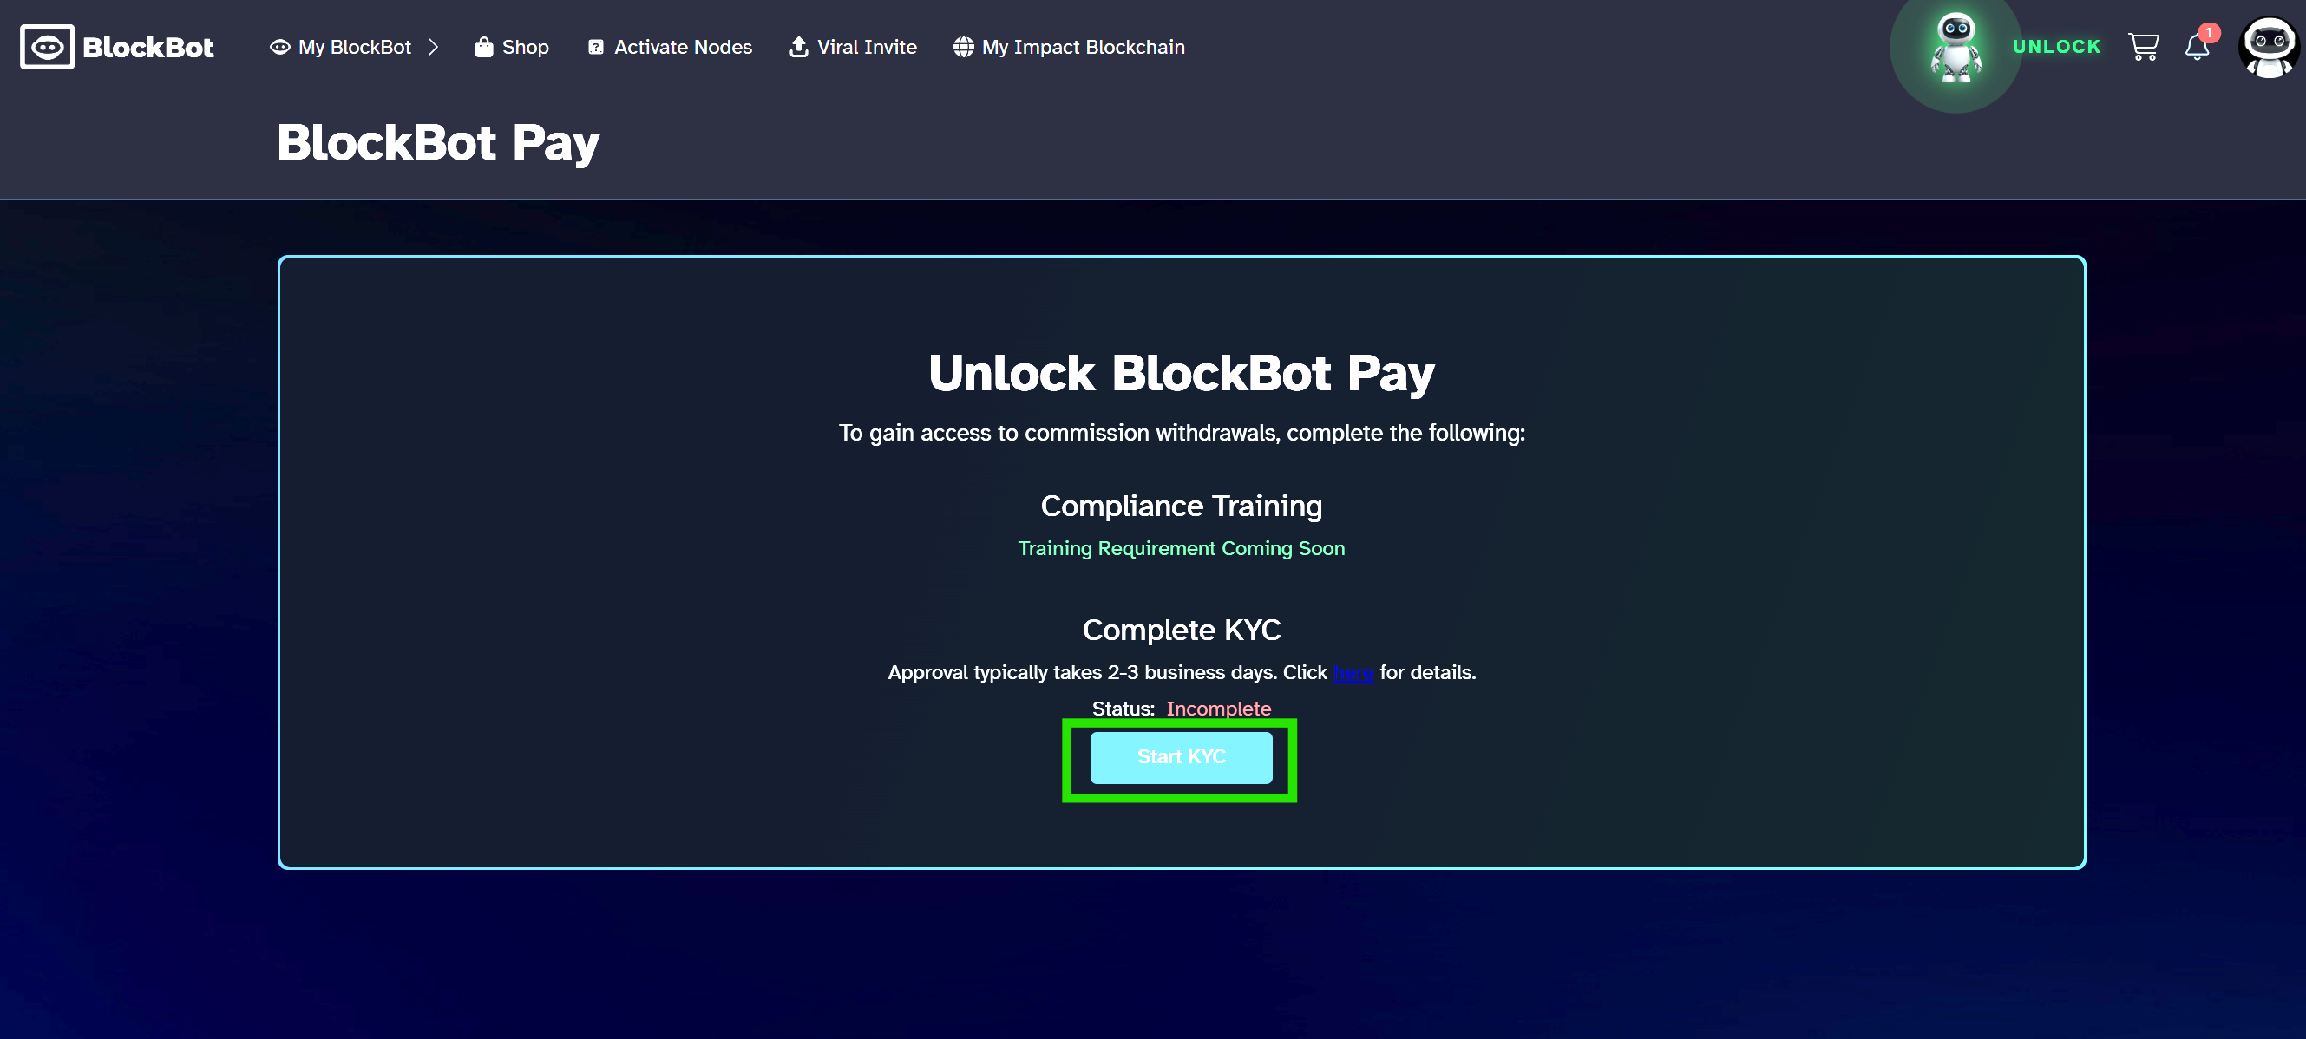Click the 'Training Requirement Coming Soon' text

click(x=1181, y=548)
